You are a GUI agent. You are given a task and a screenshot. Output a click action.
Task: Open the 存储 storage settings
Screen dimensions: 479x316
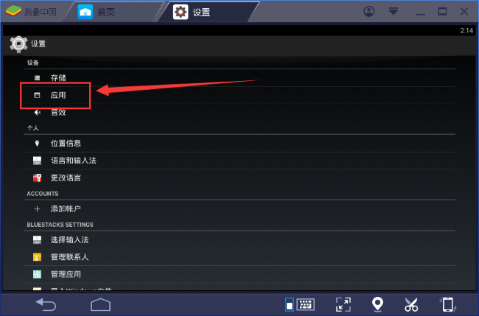(x=239, y=78)
